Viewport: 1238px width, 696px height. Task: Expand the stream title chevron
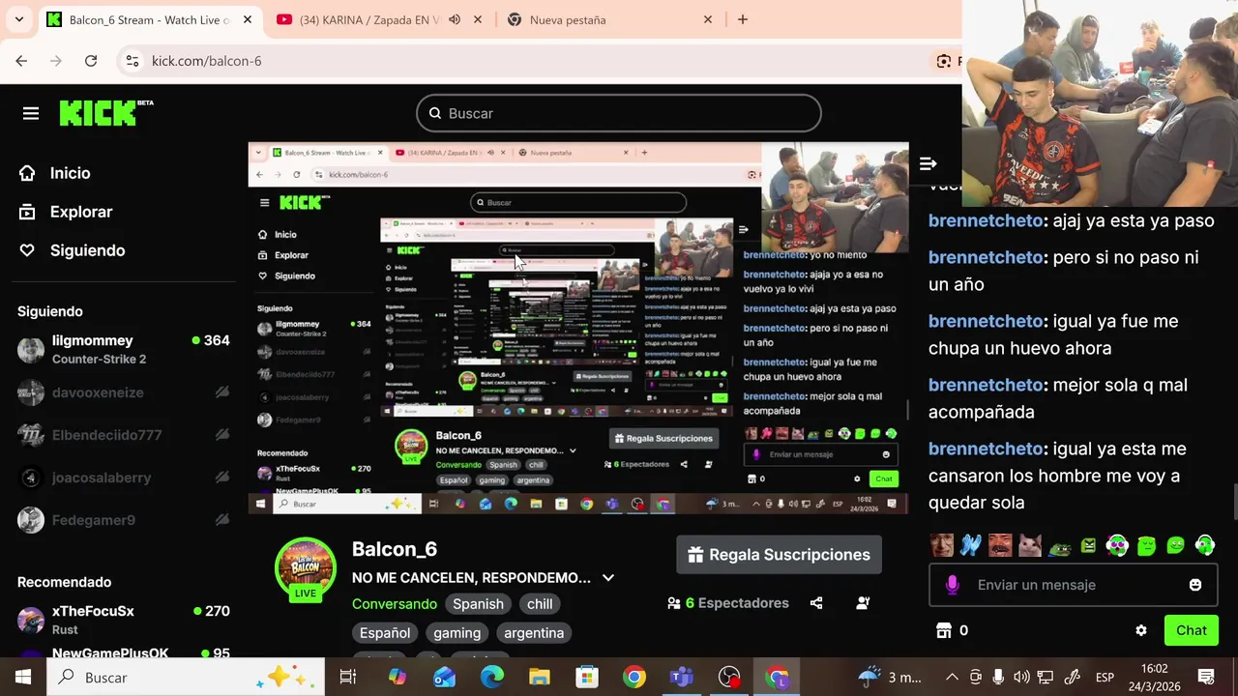[608, 578]
